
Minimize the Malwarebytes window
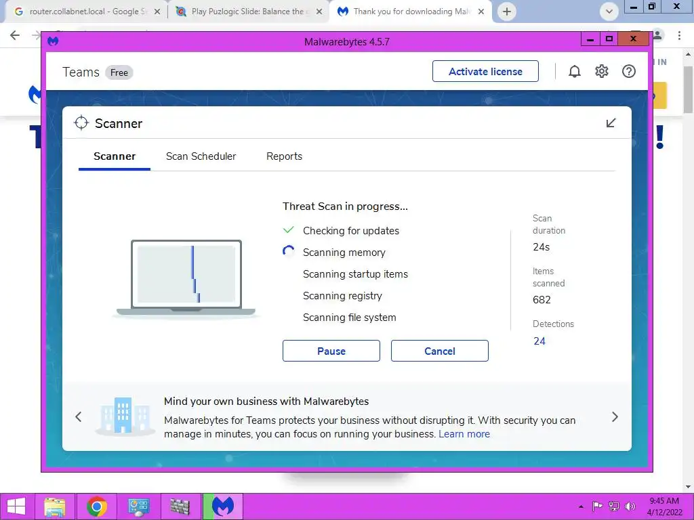(590, 39)
